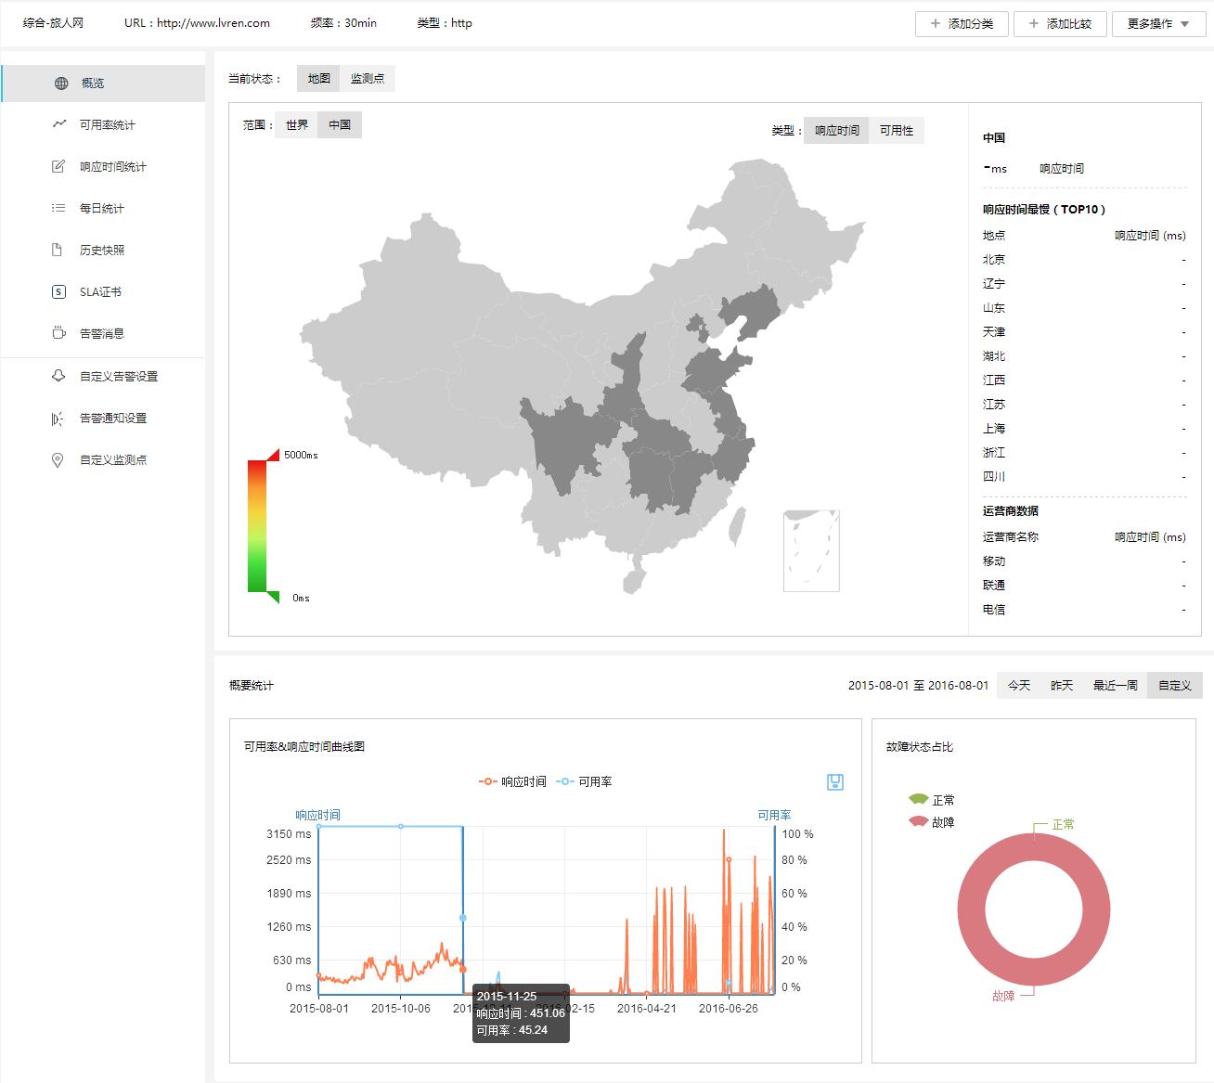Select the 最近一周 time range tab
The image size is (1214, 1083).
click(x=1115, y=686)
